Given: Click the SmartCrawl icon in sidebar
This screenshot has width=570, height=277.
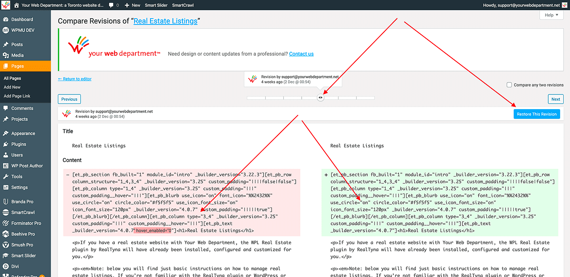Looking at the screenshot, I should [6, 212].
